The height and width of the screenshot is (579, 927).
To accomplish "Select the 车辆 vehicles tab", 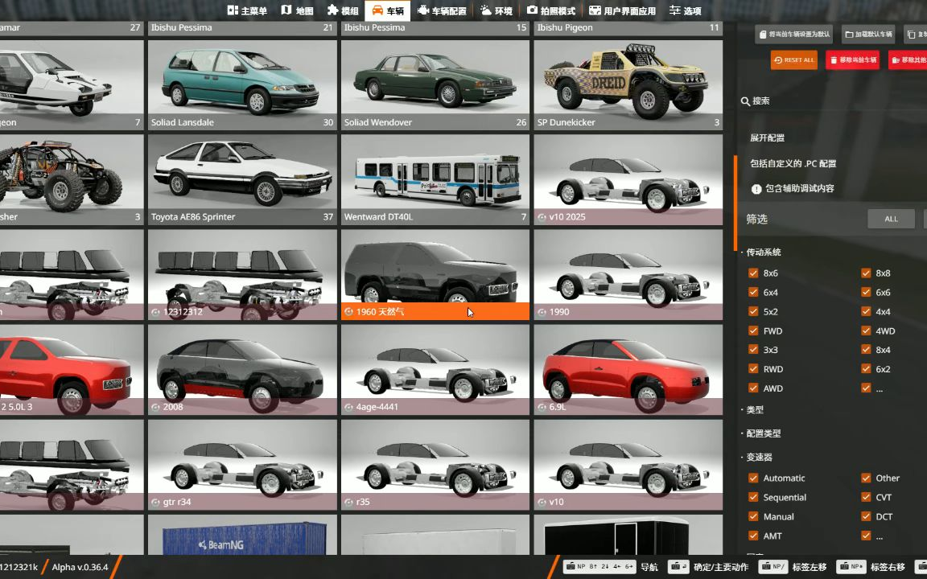I will pyautogui.click(x=388, y=10).
